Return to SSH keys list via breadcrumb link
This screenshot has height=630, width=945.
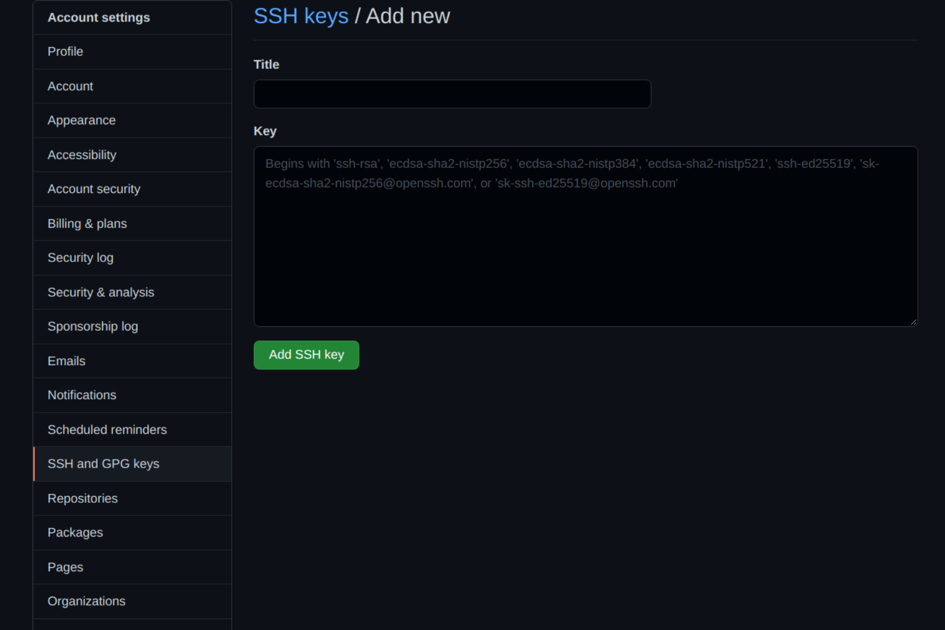[302, 16]
